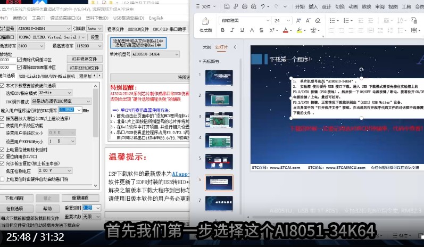Click the undo arrow in WPS

click(263, 6)
